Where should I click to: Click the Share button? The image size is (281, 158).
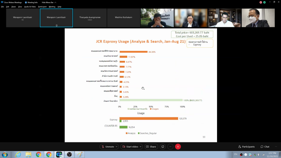pyautogui.click(x=151, y=147)
